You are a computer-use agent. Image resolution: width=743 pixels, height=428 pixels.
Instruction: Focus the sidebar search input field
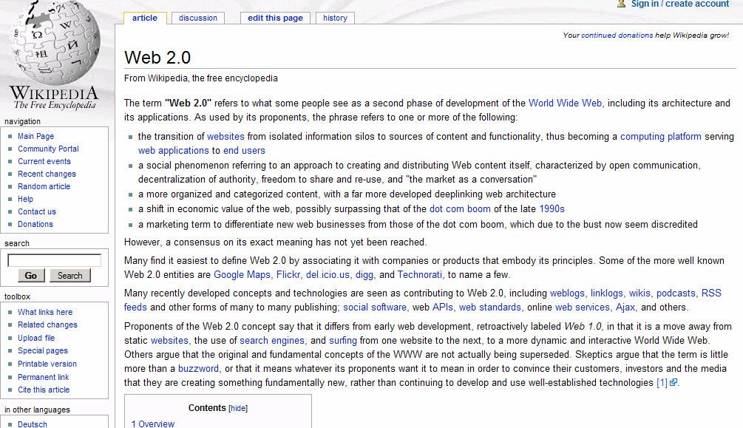(x=55, y=260)
